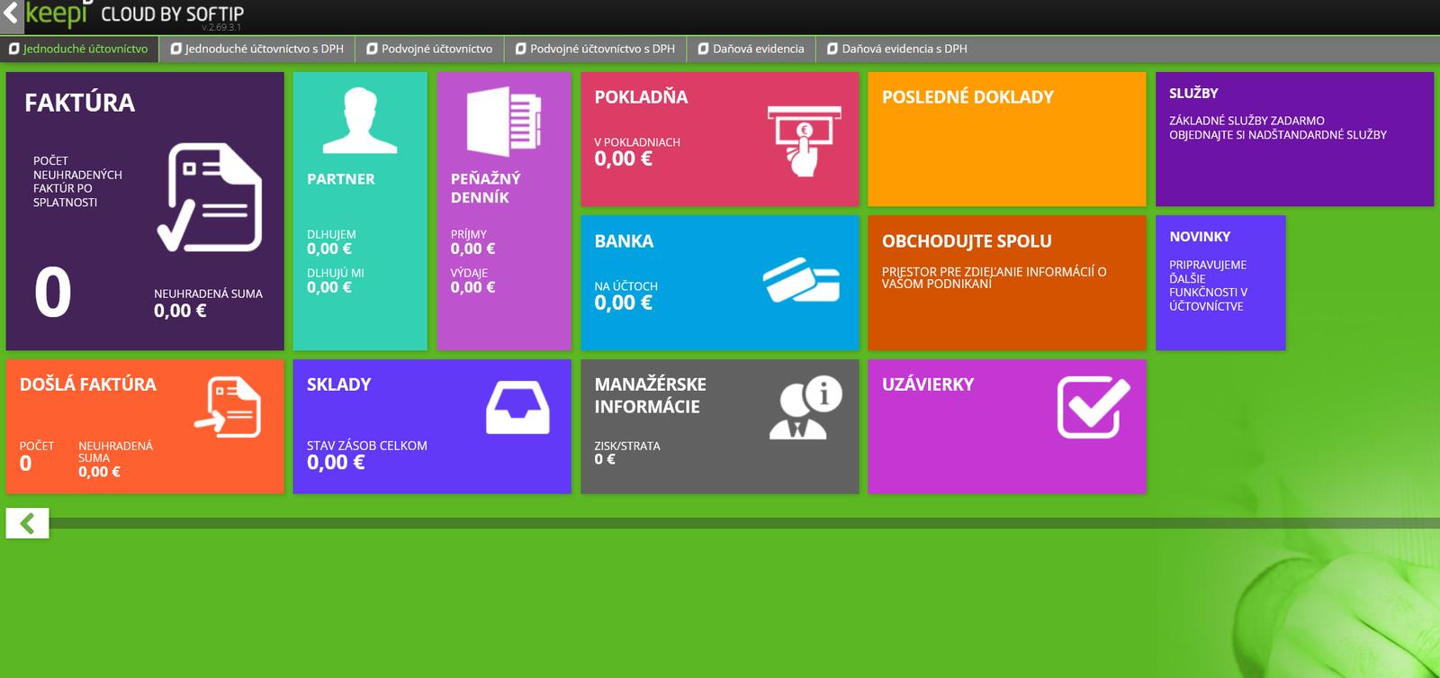Open the Došlá faktúra incoming document icon
Image resolution: width=1440 pixels, height=678 pixels.
(x=228, y=407)
